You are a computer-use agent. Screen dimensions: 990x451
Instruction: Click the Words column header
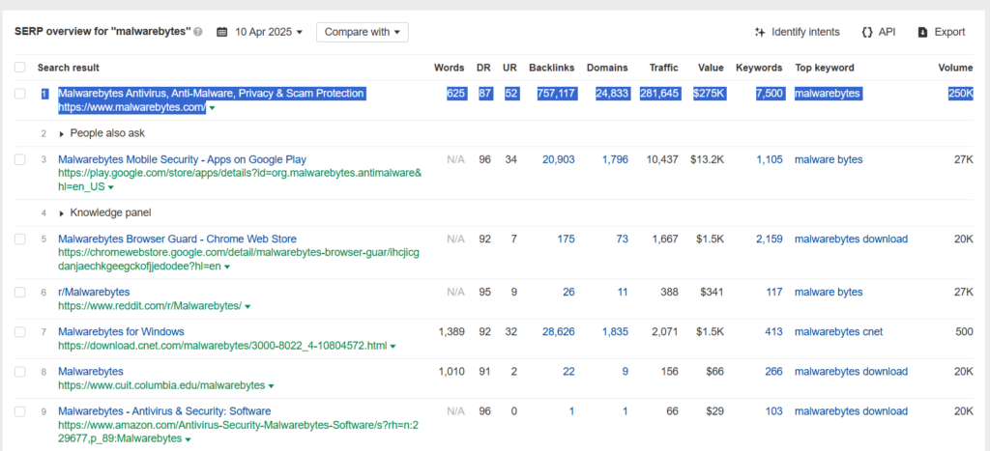(449, 68)
